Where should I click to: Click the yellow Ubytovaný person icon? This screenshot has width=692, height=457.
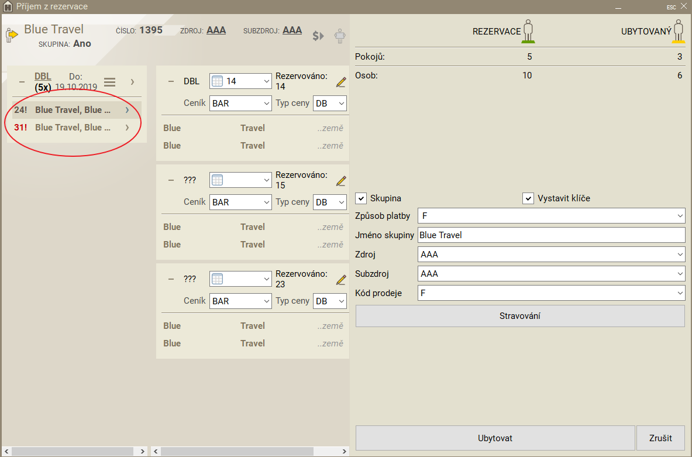678,32
